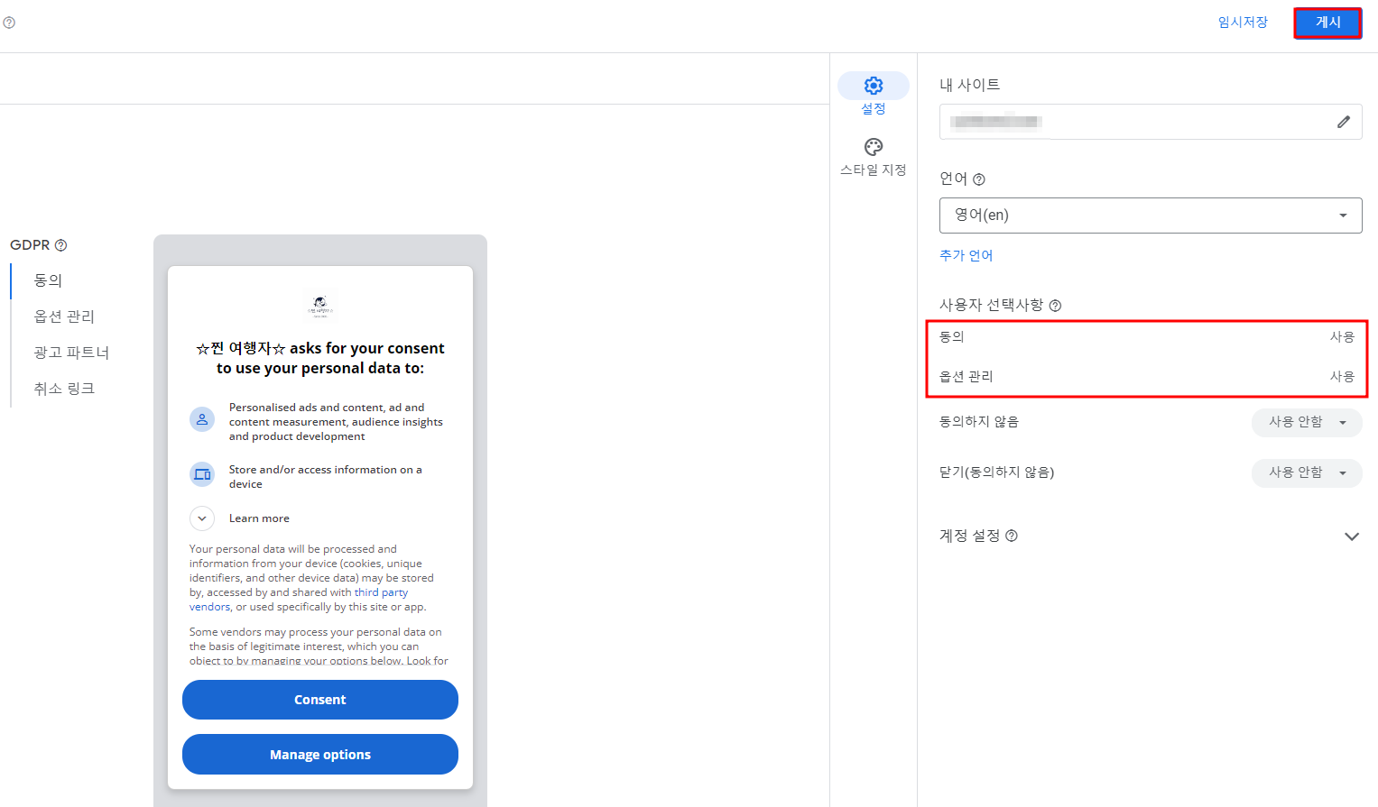Open the 사용자 선택사항 help icon

pyautogui.click(x=1055, y=305)
